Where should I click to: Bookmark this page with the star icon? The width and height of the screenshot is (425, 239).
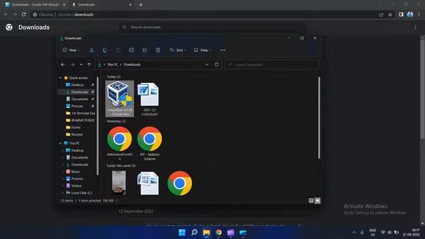[x=390, y=15]
